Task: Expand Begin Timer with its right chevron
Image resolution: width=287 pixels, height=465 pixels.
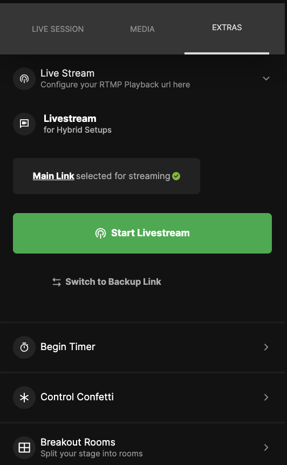Action: pyautogui.click(x=266, y=347)
